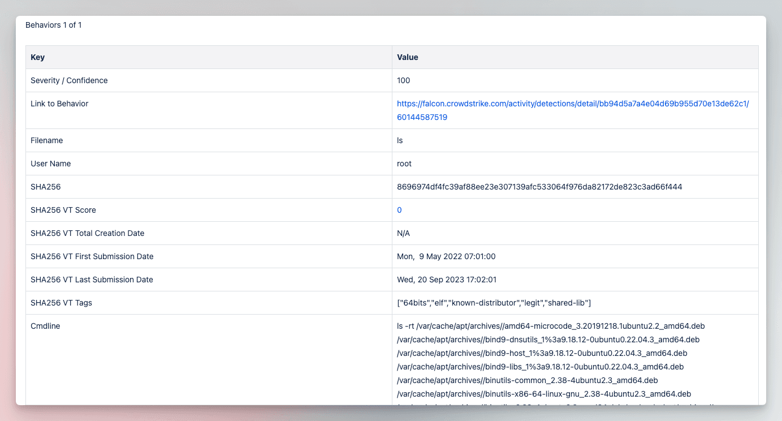The image size is (782, 421).
Task: Click the binutils-common package path line
Action: [x=528, y=380]
